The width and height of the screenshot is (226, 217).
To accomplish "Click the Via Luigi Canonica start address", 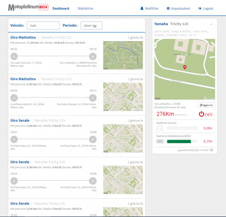I will click(x=26, y=64).
